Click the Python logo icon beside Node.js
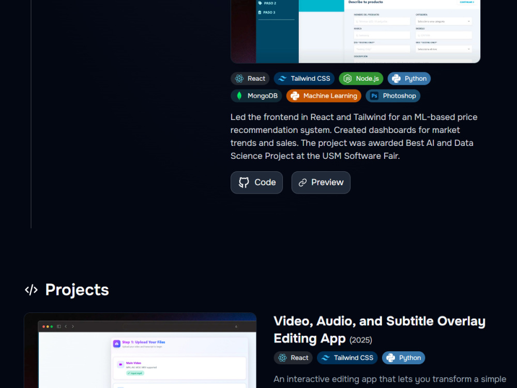This screenshot has width=517, height=388. coord(397,79)
